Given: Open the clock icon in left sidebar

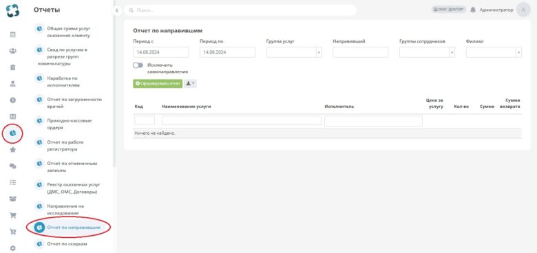Looking at the screenshot, I should [x=12, y=100].
